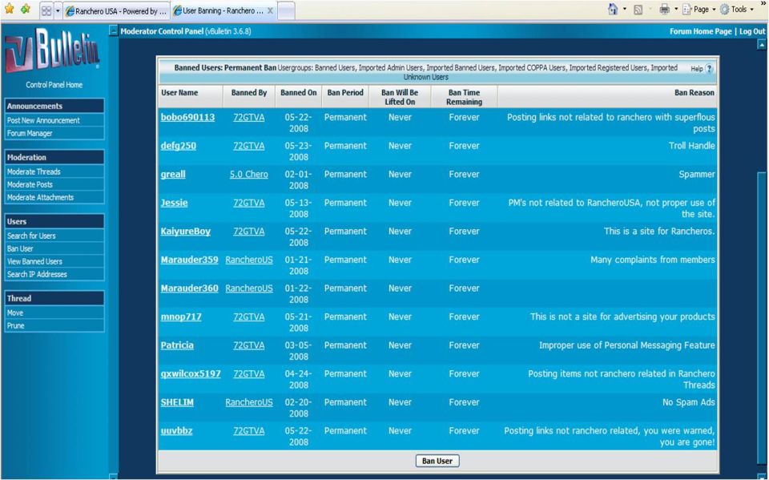Viewport: 769px width, 480px height.
Task: Switch to the Ranchero USA browser tab
Action: coord(117,10)
